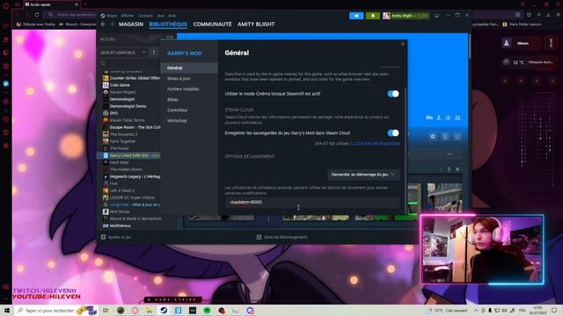Viewport: 563px width, 316px height.
Task: Open 'Gérer les téléchargements' at the bottom
Action: coord(281,237)
